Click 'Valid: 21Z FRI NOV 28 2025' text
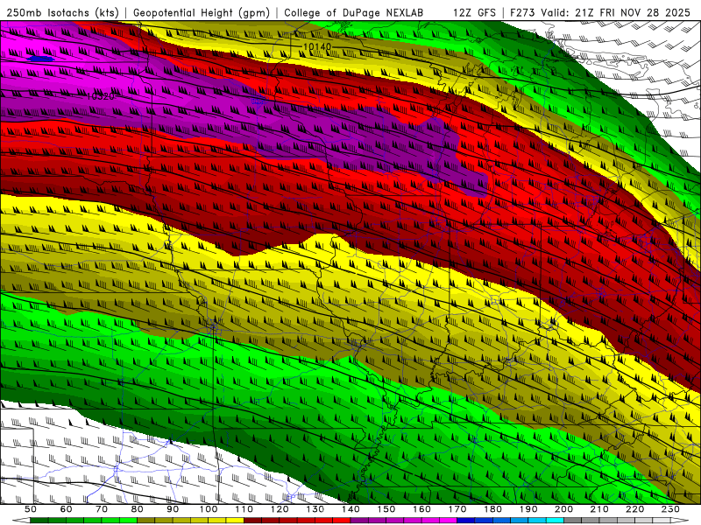This screenshot has width=701, height=525. (x=616, y=12)
